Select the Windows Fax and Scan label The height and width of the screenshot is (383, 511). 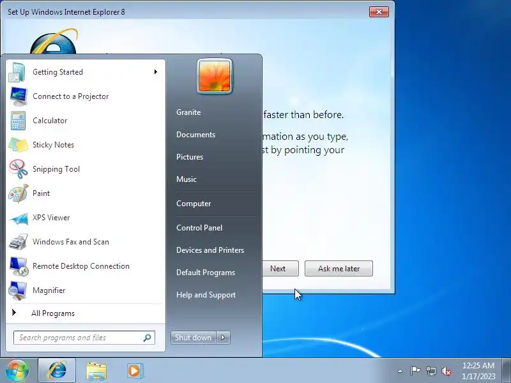(71, 242)
